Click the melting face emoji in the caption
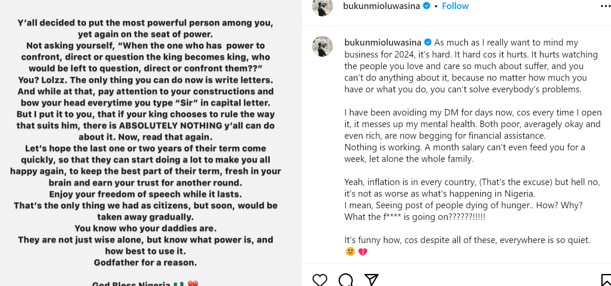This screenshot has width=611, height=286. (x=350, y=252)
